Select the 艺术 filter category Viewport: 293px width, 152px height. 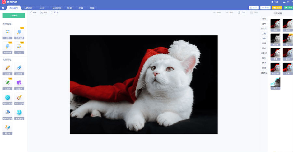264,63
